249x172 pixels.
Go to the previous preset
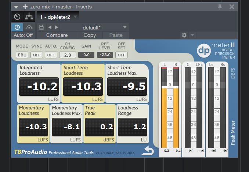coord(50,27)
